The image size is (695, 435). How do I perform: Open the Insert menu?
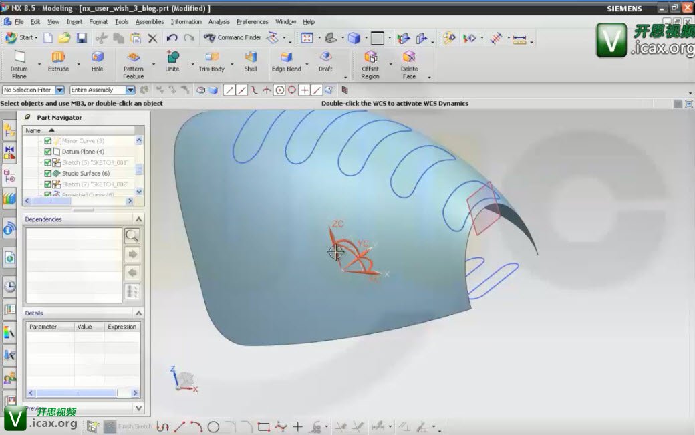point(74,22)
